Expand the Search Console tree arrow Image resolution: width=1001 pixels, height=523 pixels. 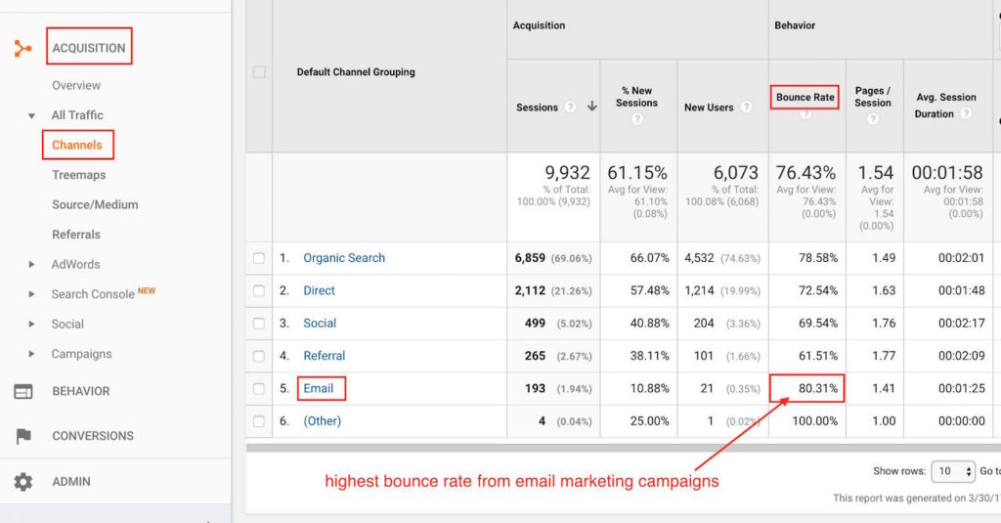click(31, 294)
